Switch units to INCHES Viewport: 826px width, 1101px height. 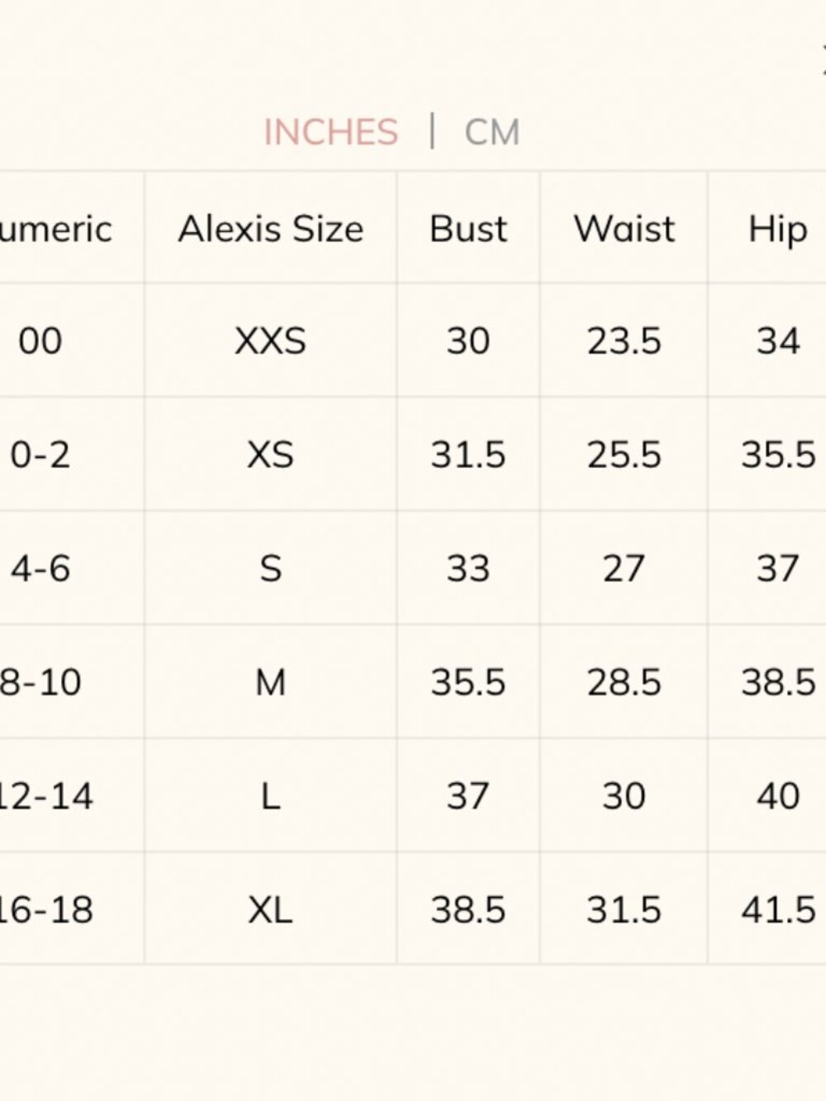(330, 132)
